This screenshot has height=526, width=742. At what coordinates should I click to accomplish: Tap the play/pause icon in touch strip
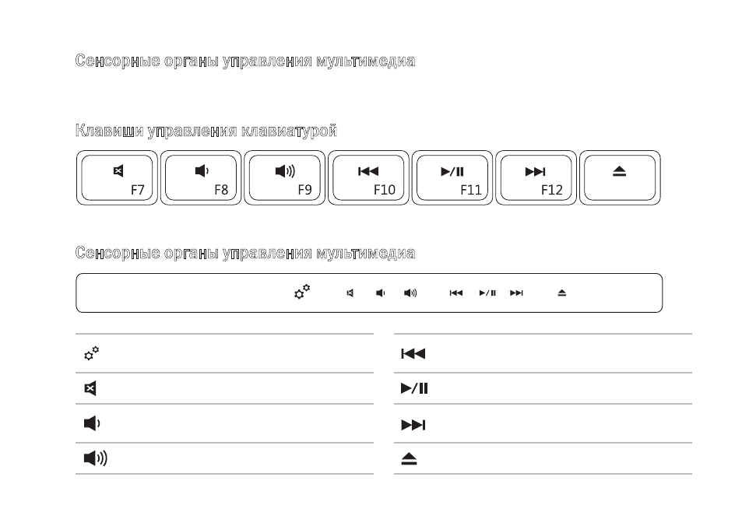click(x=487, y=293)
